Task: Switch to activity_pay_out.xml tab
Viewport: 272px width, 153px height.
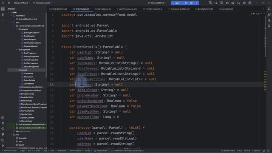Action: 127,9
